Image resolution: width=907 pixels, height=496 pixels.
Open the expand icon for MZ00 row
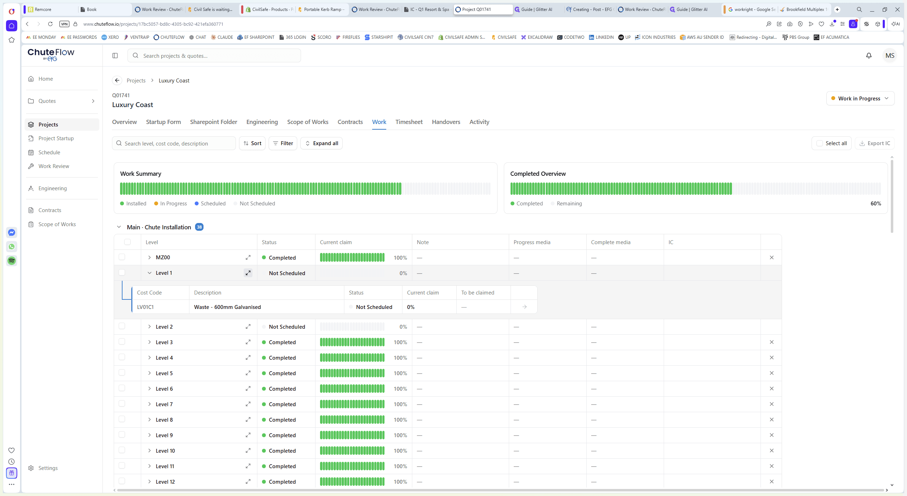(x=248, y=258)
